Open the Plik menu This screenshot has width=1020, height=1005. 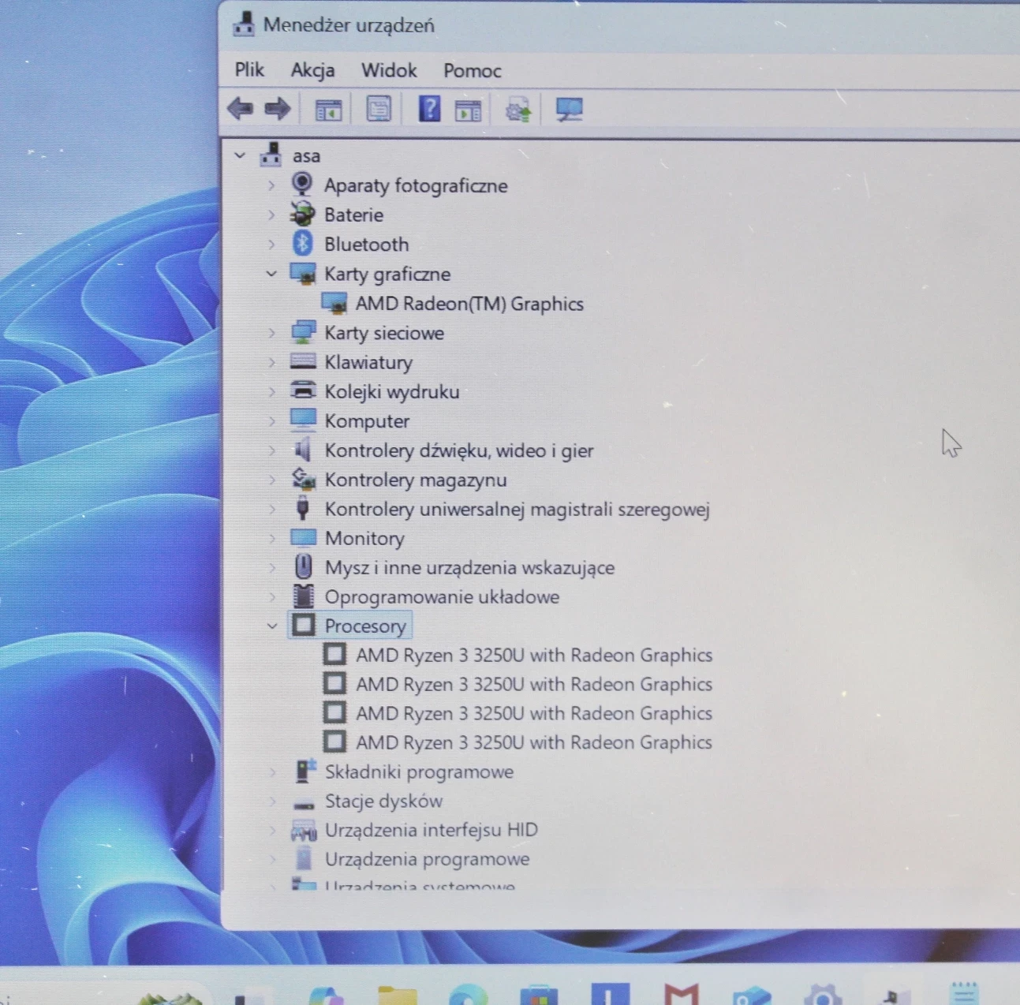[249, 69]
